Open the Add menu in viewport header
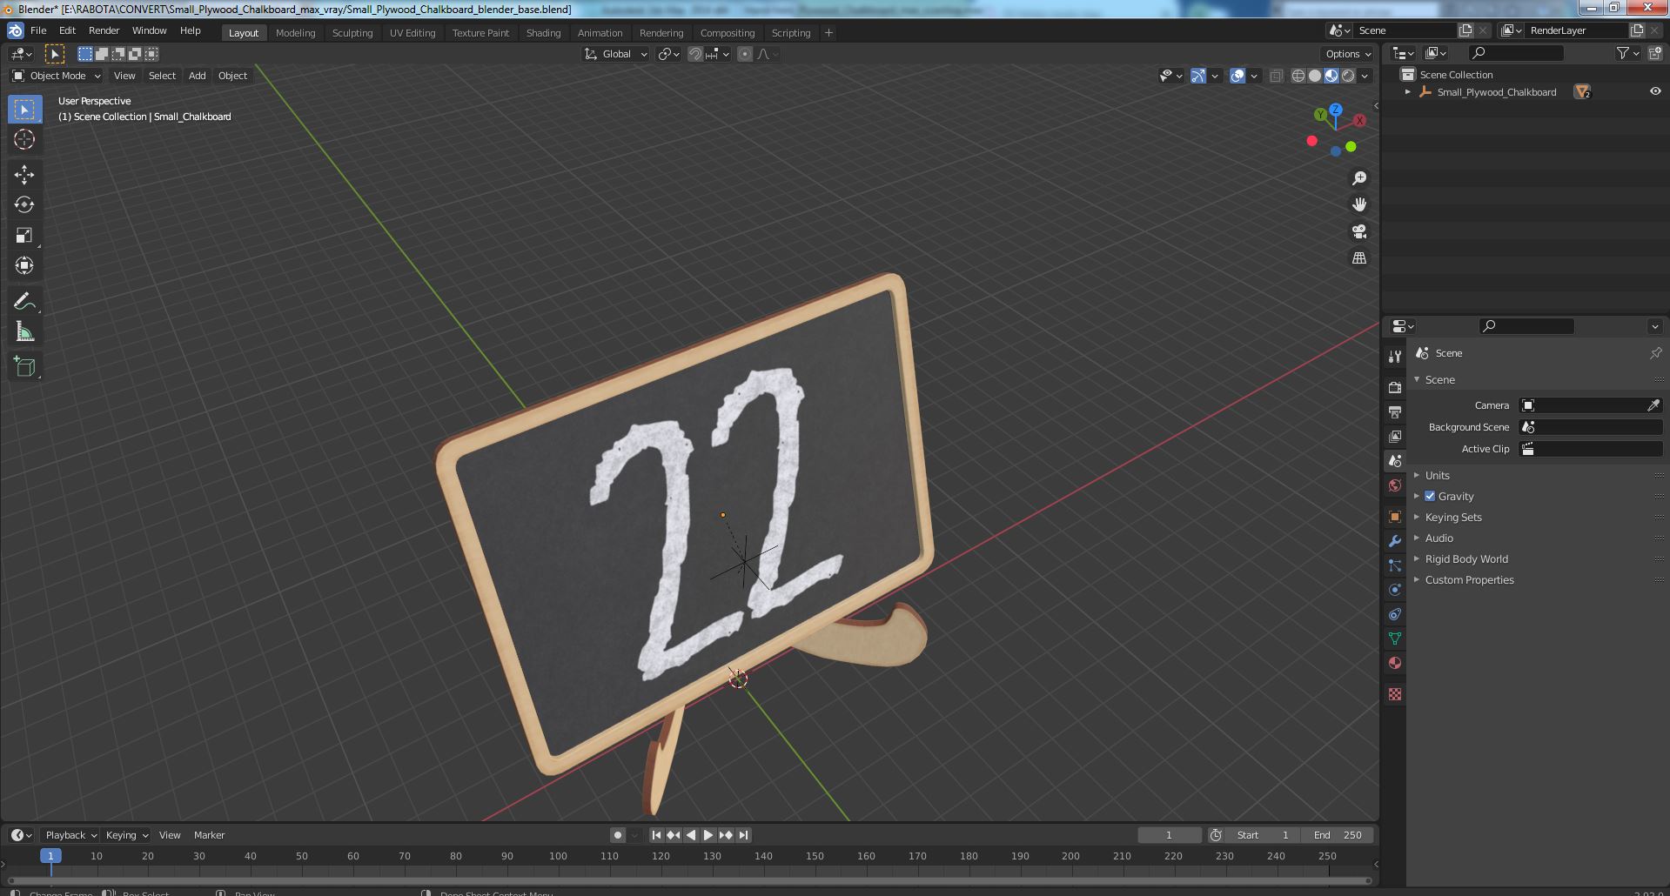1670x896 pixels. click(198, 76)
